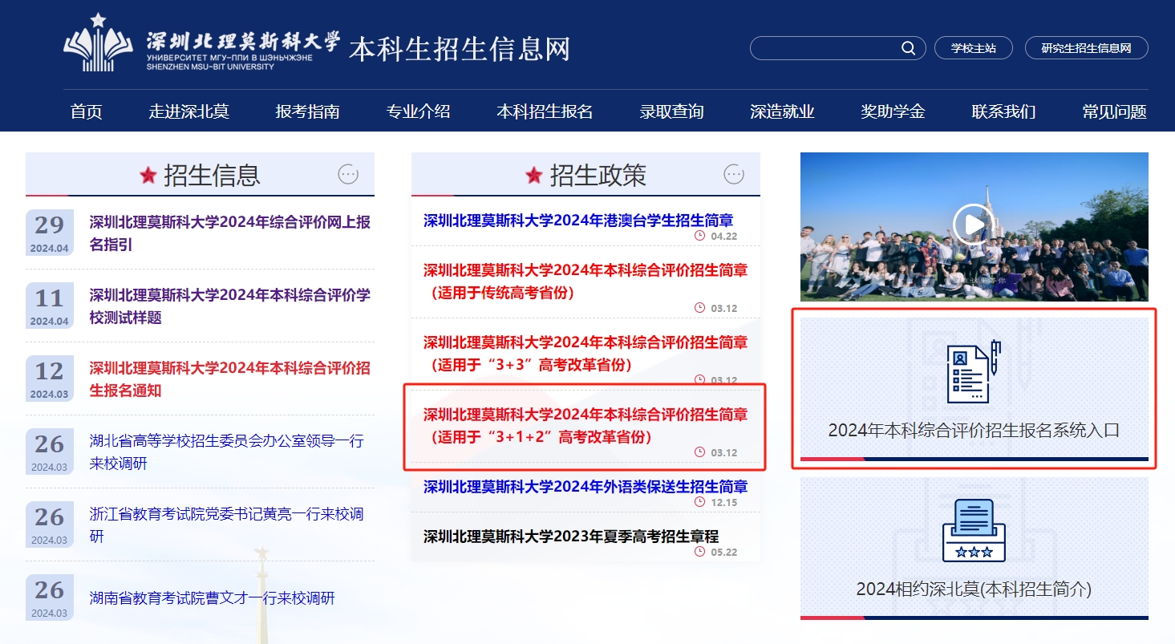Open 奖助学金 menu
Viewport: 1175px width, 644px height.
tap(893, 111)
